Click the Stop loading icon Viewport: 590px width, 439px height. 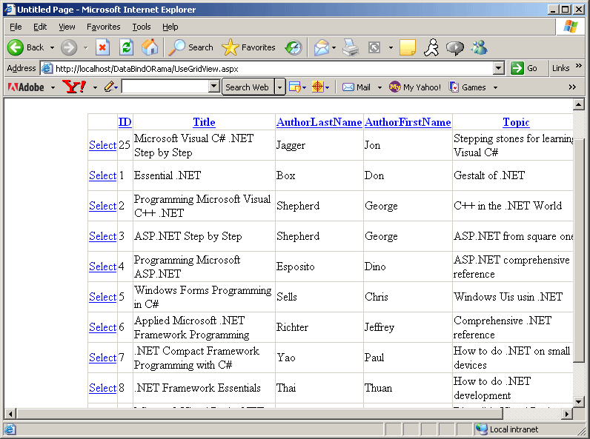[x=103, y=47]
